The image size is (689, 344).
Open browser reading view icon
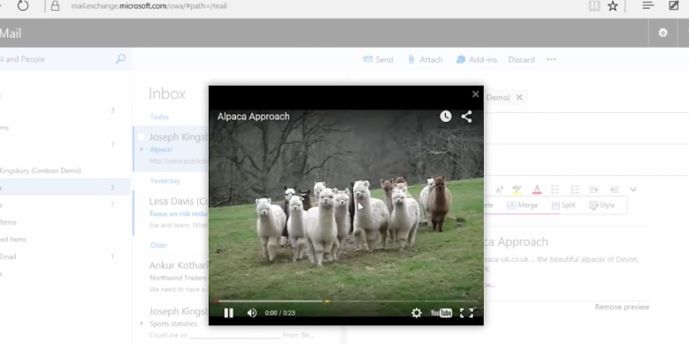[x=594, y=6]
